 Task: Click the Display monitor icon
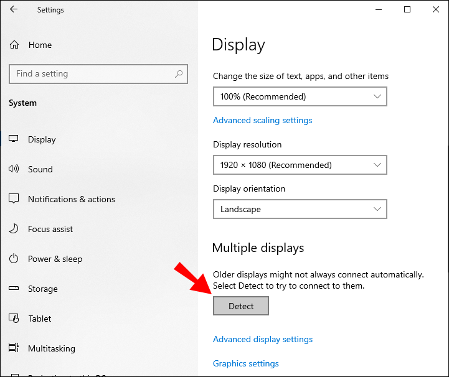tap(14, 139)
